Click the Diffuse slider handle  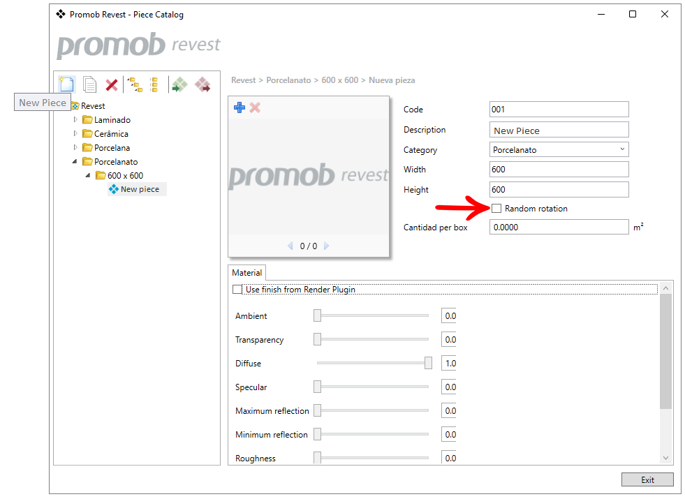pos(428,363)
